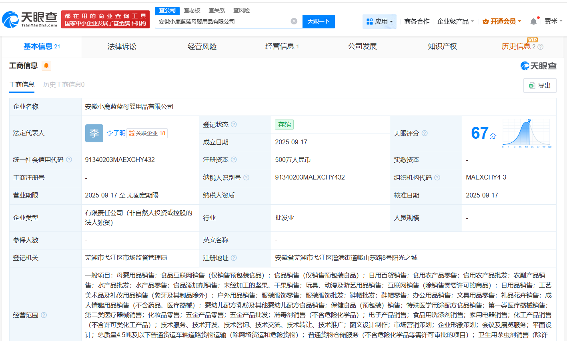
Task: Click question mark icon beside 注册地址
Action: 234,257
